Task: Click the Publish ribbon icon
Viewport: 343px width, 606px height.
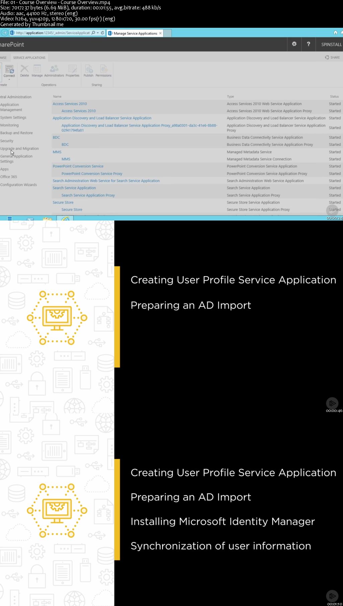Action: [89, 69]
